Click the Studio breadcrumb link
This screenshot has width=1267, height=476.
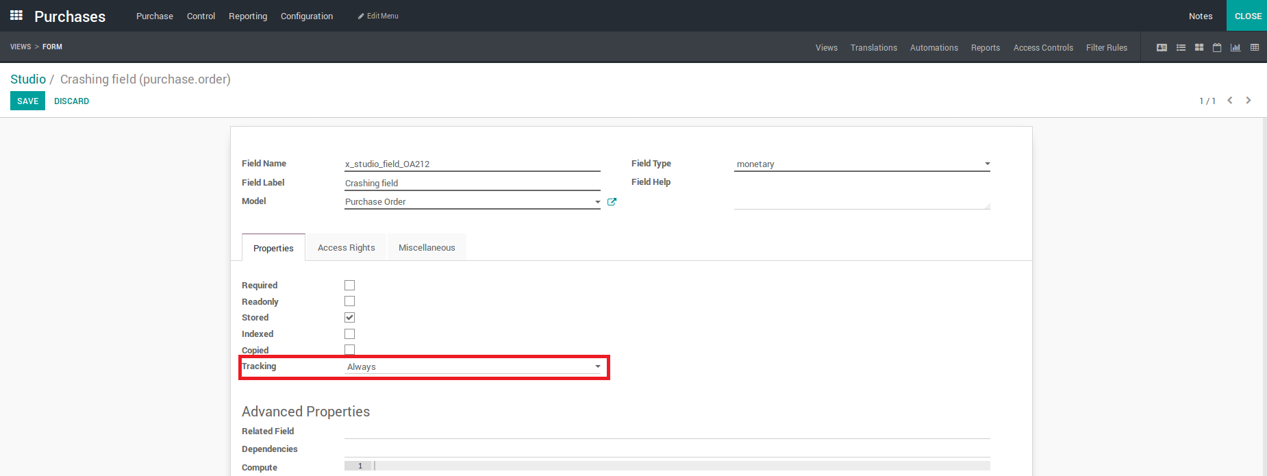point(28,79)
